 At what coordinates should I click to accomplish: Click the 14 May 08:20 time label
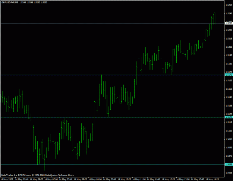click(81, 180)
